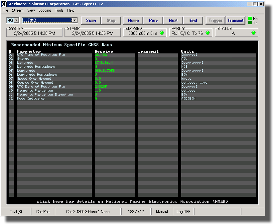Click the units text 'knots'
This screenshot has height=224, width=273.
(186, 79)
